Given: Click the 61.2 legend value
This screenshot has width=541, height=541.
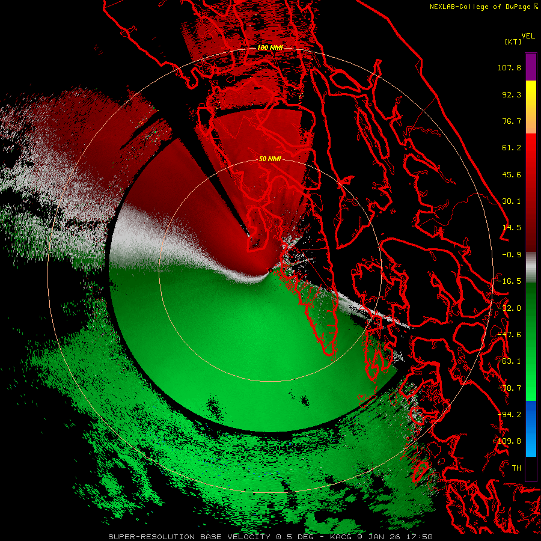Looking at the screenshot, I should [x=512, y=148].
